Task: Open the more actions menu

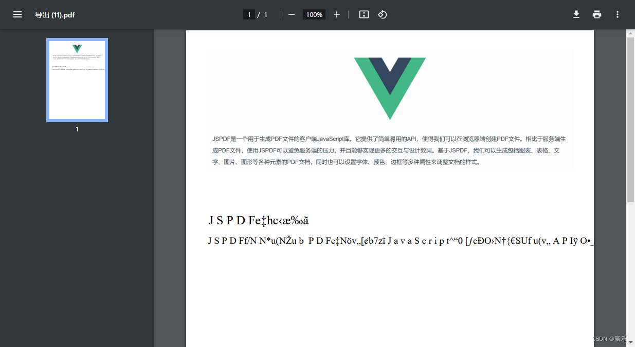Action: point(618,14)
